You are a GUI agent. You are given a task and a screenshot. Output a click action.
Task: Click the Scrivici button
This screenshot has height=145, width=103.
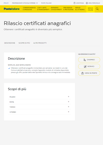[x=89, y=66]
